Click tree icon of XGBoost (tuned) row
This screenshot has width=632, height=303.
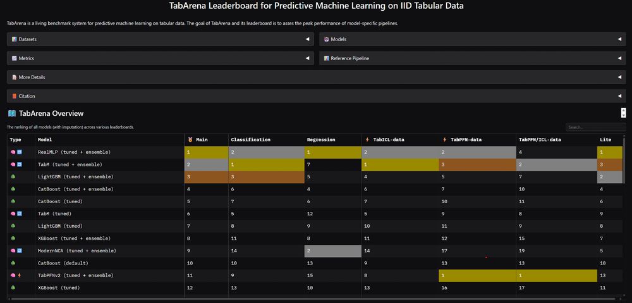coord(13,288)
